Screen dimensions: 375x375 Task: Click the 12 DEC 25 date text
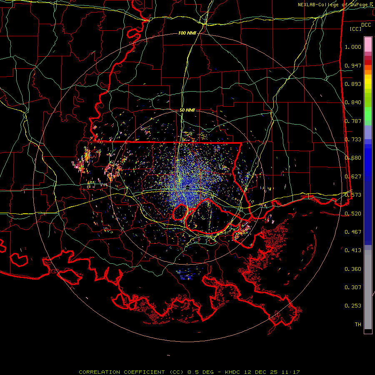(261, 372)
